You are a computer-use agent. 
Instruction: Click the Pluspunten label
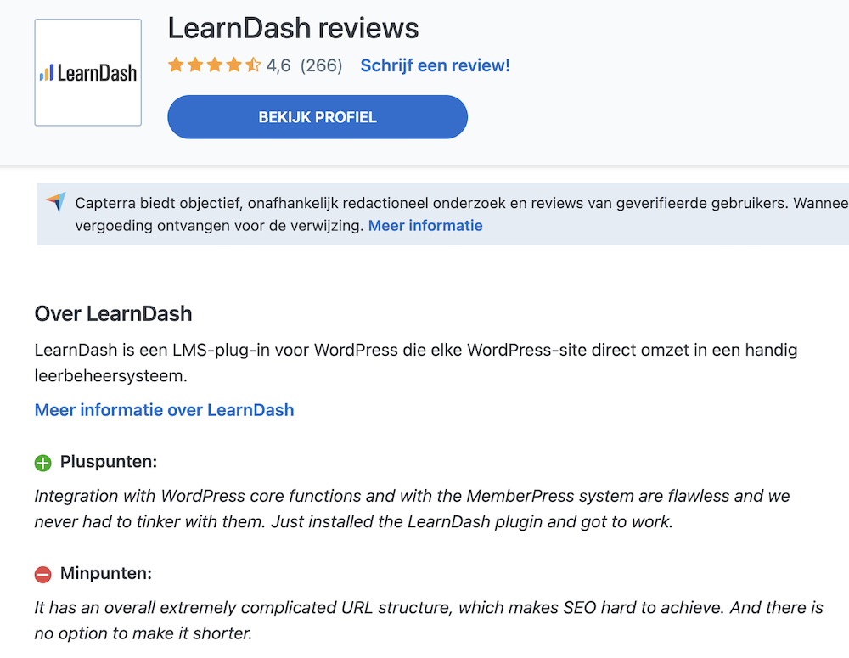[x=109, y=462]
